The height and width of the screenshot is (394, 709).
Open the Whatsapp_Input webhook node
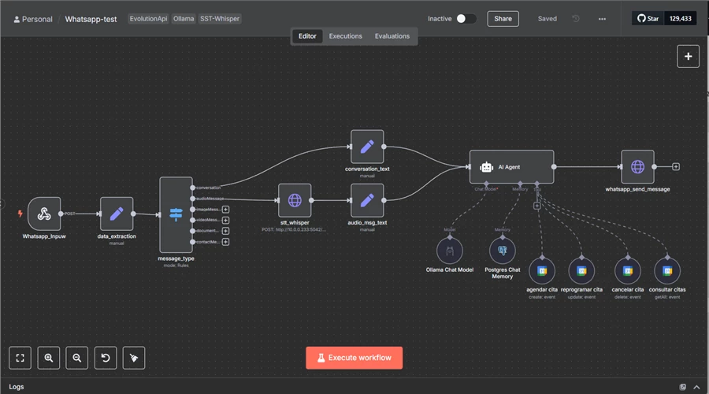coord(44,214)
